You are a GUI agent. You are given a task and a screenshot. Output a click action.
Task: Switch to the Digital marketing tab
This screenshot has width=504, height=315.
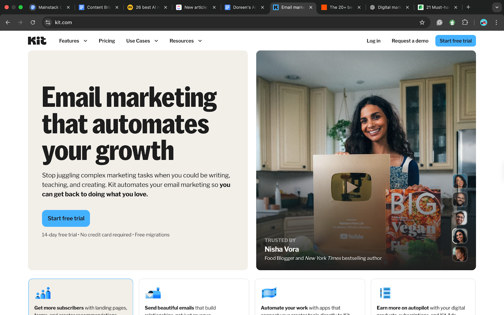389,7
